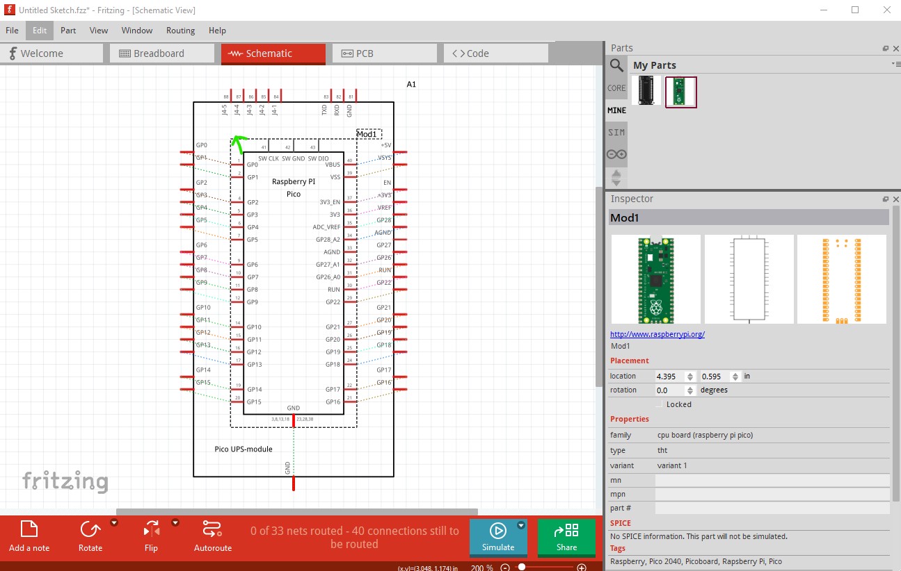Click the Pico UPS-module label
This screenshot has height=571, width=901.
click(x=244, y=449)
